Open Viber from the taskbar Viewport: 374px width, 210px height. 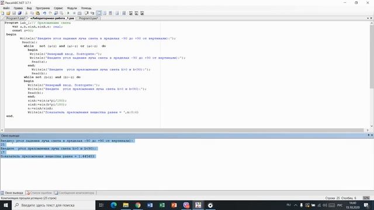[186, 205]
